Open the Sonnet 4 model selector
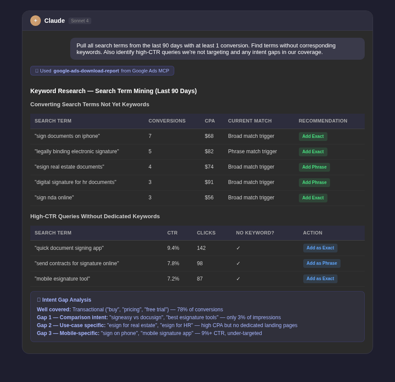Screen dimensions: 395x382 tap(79, 21)
